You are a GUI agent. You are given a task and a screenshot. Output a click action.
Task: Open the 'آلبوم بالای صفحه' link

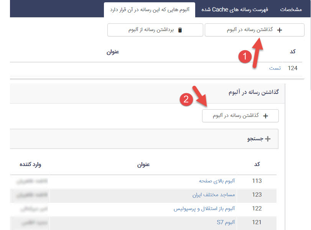click(x=217, y=181)
